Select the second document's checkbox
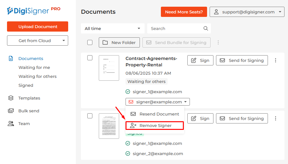 point(90,116)
